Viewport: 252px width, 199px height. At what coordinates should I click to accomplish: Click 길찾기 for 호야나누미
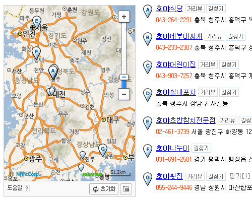pyautogui.click(x=201, y=148)
